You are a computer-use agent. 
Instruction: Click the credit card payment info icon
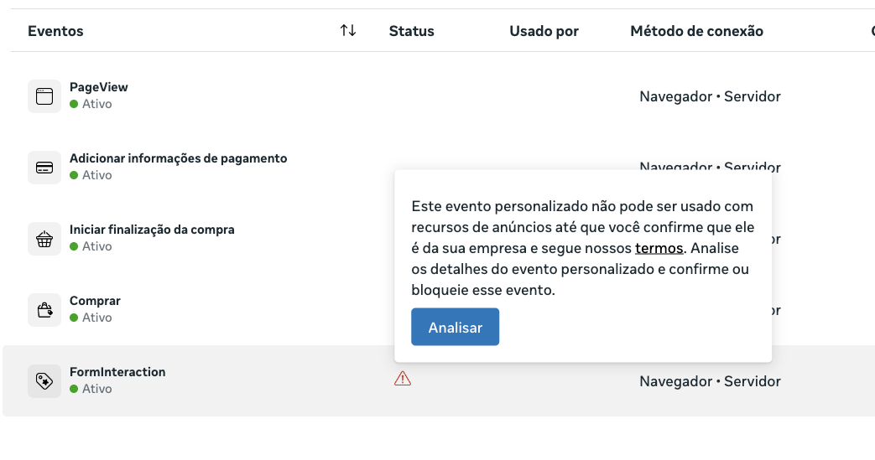pos(44,168)
